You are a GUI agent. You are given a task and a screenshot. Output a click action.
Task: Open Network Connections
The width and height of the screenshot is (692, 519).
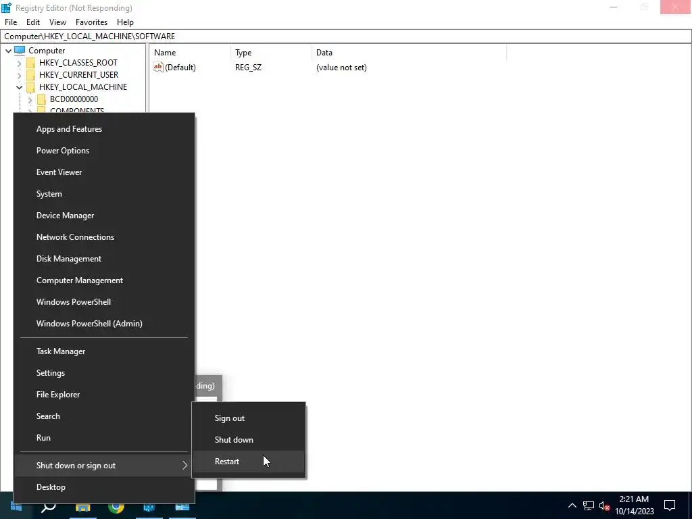104,237
